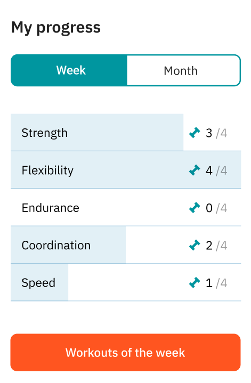
Task: Click the Speed 1/4 score
Action: (216, 283)
